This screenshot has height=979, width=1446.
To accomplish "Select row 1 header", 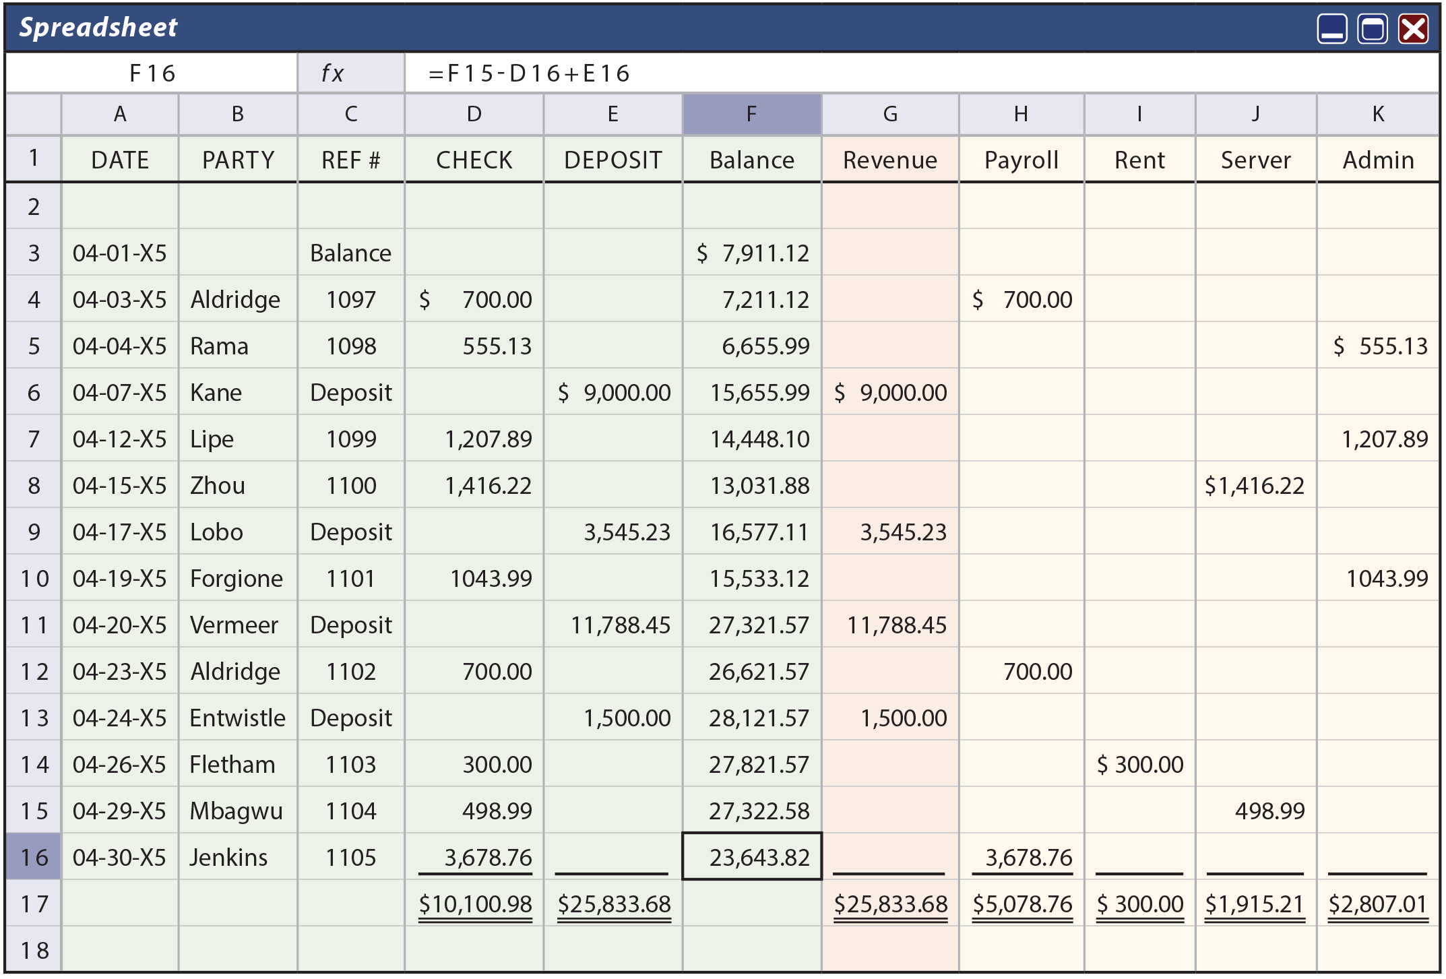I will (x=34, y=159).
